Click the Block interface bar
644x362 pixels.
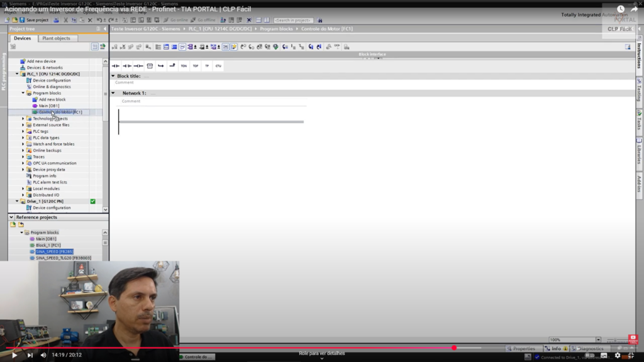pyautogui.click(x=372, y=54)
